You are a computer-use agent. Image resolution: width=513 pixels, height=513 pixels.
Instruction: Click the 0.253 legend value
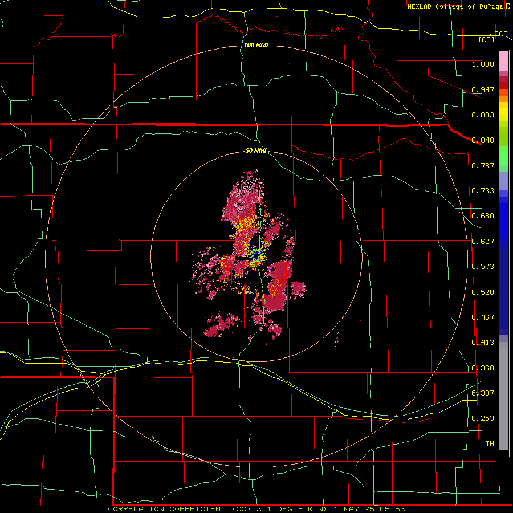[483, 418]
